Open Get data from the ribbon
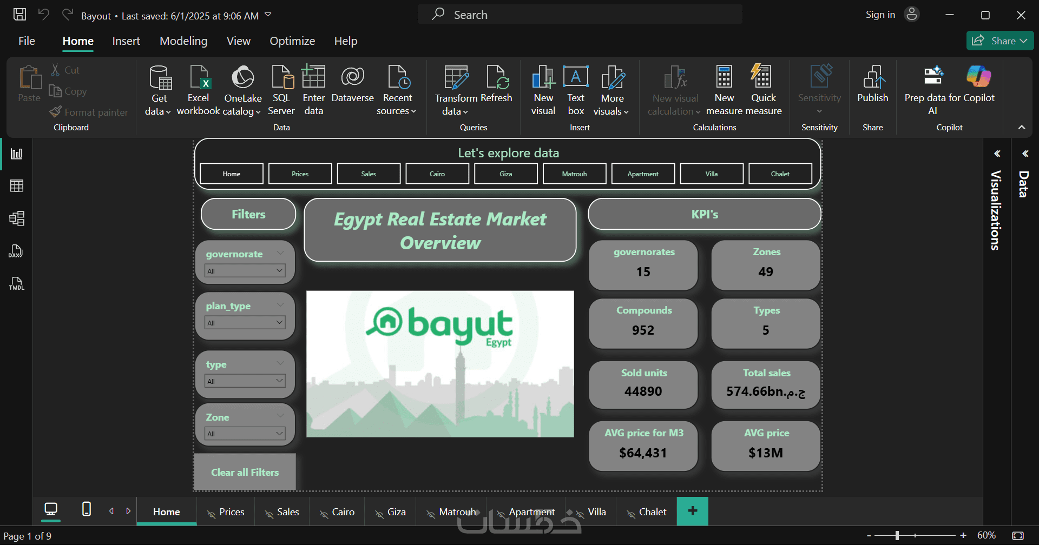 159,90
